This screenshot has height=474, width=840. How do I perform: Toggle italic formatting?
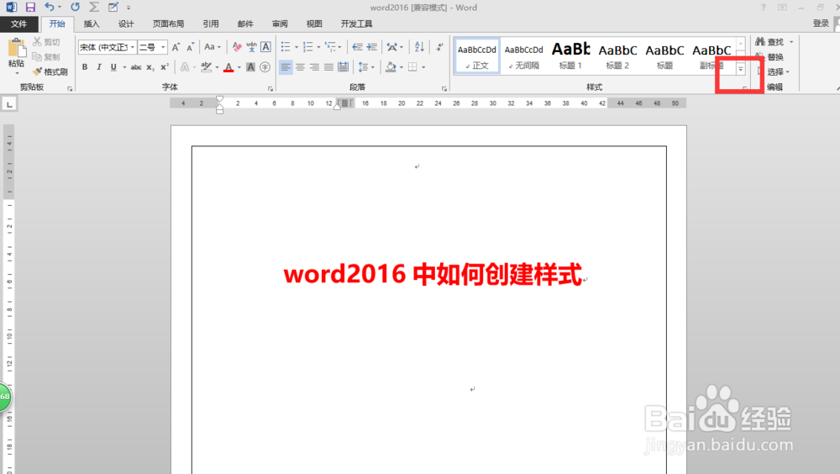coord(99,67)
